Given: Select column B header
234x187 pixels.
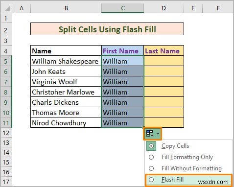Looking at the screenshot, I should click(66, 8).
